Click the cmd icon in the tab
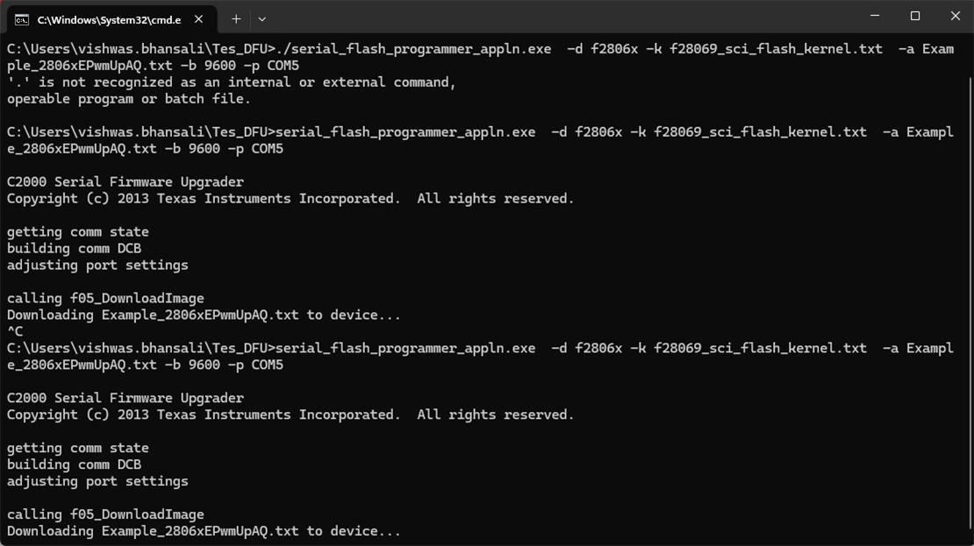Viewport: 974px width, 546px height. pos(22,19)
